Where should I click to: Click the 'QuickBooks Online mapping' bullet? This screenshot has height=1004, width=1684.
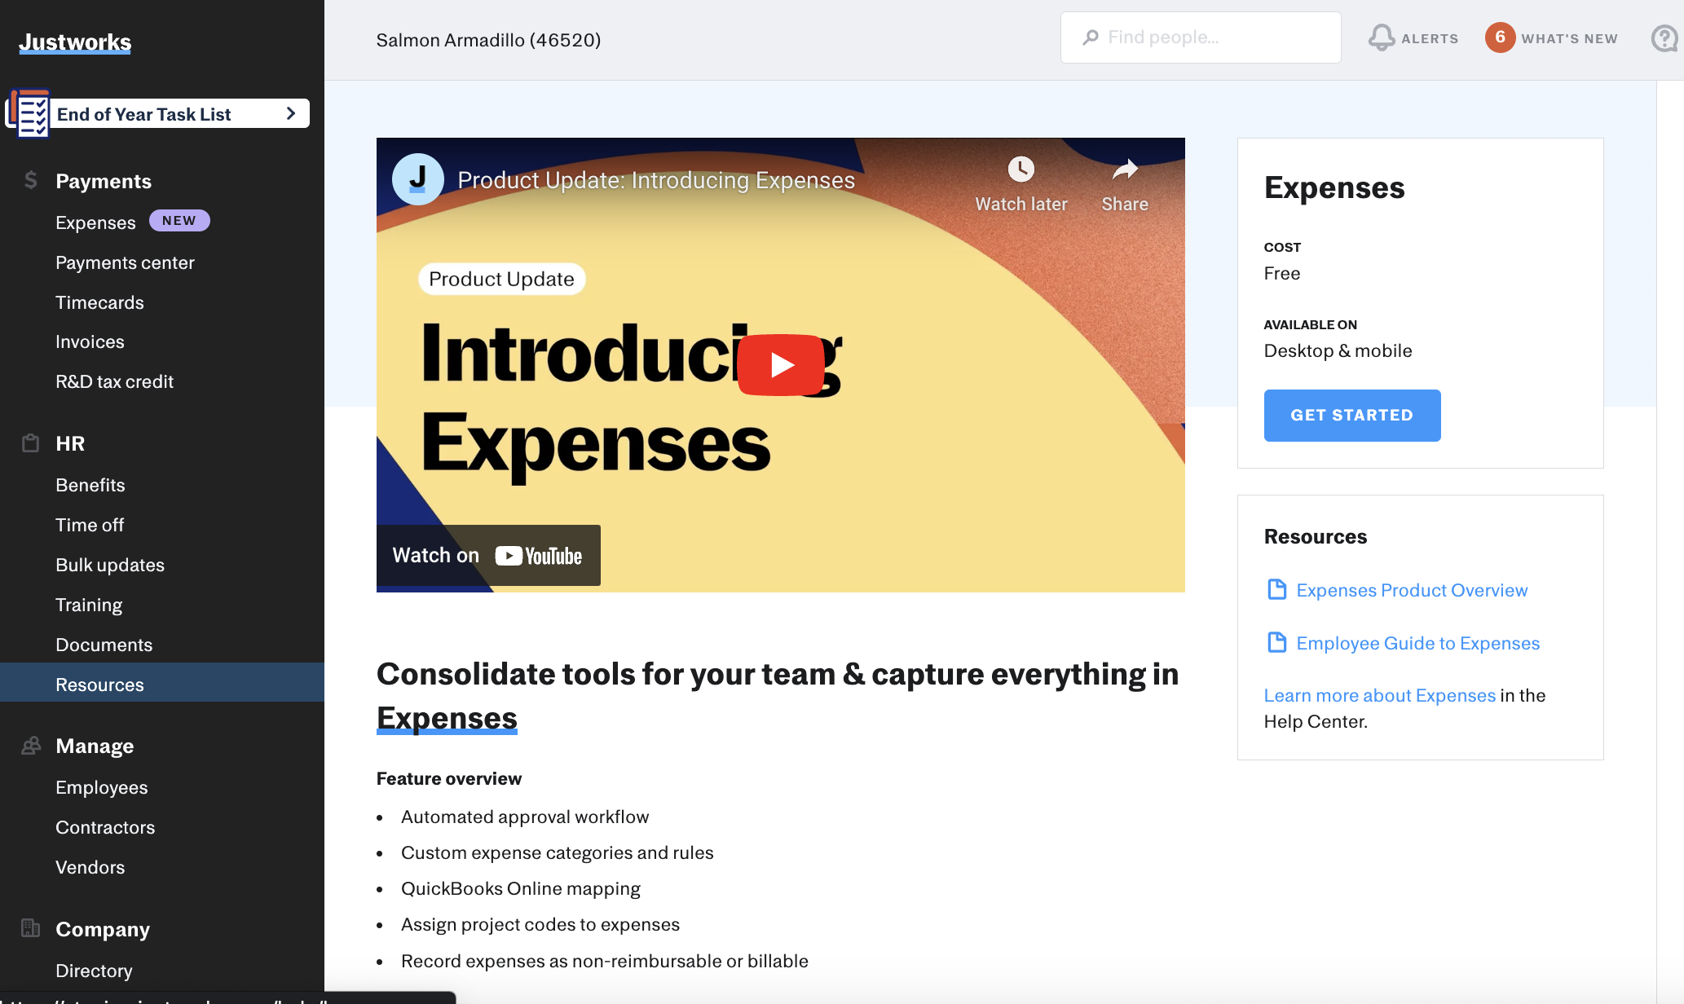click(521, 888)
